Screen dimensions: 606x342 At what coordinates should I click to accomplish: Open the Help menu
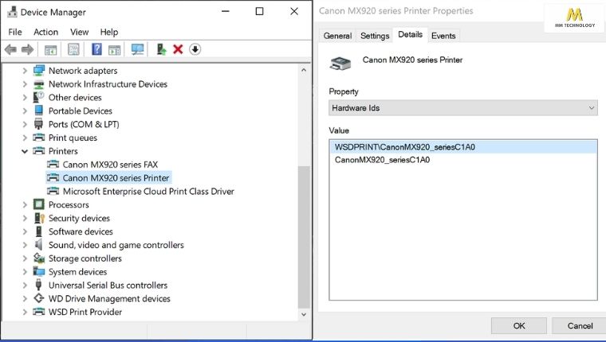[x=109, y=32]
